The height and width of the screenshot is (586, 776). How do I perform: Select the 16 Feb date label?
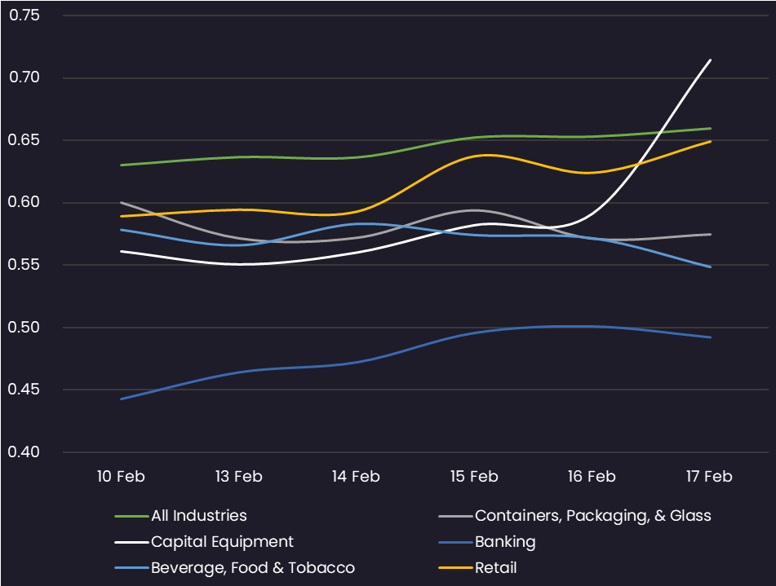coord(592,476)
